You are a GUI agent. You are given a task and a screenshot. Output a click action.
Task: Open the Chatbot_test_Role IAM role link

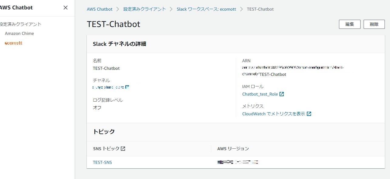pos(260,94)
